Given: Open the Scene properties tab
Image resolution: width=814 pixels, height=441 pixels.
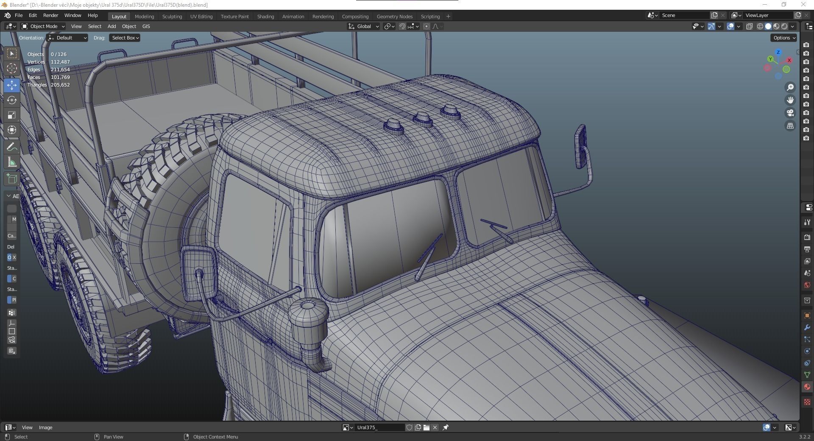Looking at the screenshot, I should [x=807, y=273].
